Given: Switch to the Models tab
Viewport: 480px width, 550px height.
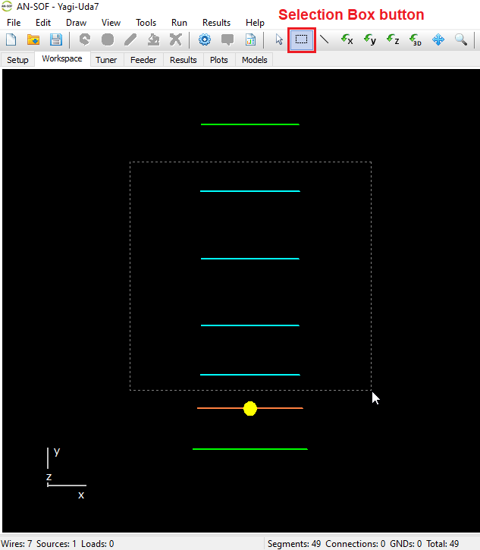Looking at the screenshot, I should (x=255, y=60).
